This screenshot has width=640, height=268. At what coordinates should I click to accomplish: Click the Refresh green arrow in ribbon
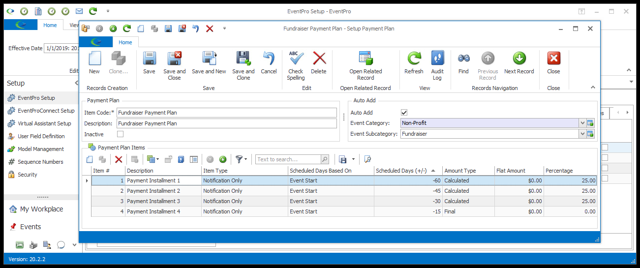pyautogui.click(x=414, y=63)
